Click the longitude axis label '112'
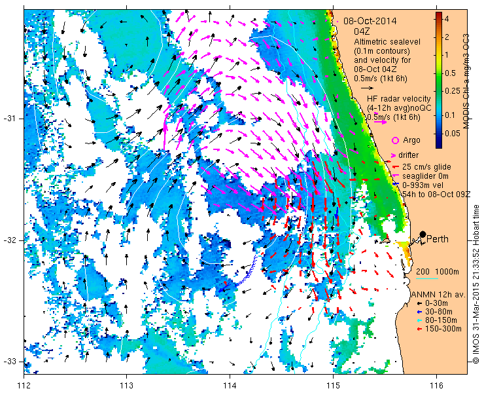The image size is (484, 393). (x=24, y=385)
